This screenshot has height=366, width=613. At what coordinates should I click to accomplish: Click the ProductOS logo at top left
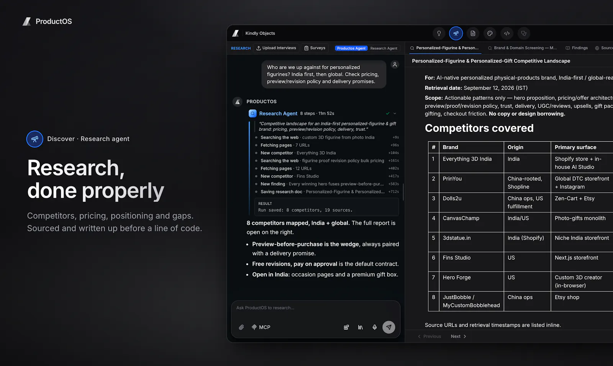click(47, 21)
